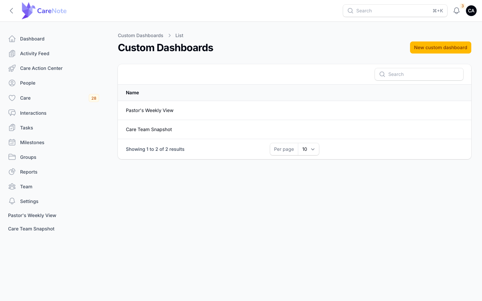Open Pastor's Weekly View sidebar link
Viewport: 482px width, 301px height.
[x=32, y=215]
